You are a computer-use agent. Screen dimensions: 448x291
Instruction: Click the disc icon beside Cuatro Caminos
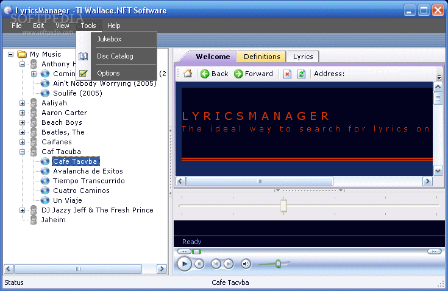click(45, 191)
